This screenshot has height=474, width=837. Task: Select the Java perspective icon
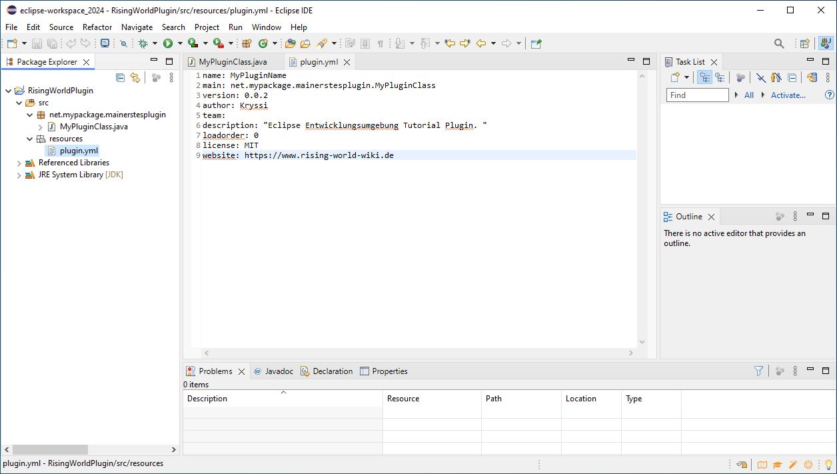[826, 43]
